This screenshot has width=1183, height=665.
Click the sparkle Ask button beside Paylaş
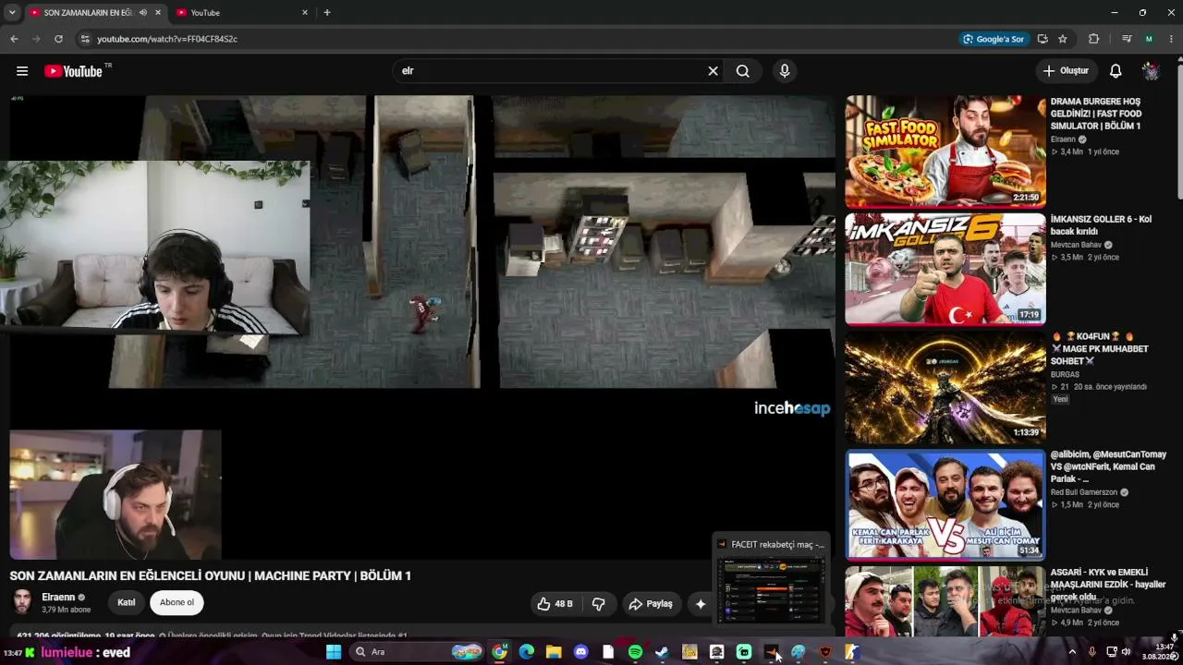pos(701,604)
